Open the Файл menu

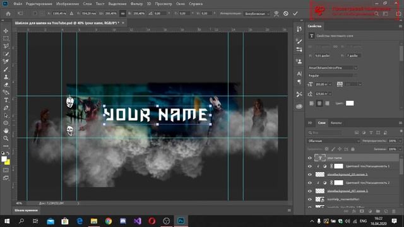pos(18,4)
